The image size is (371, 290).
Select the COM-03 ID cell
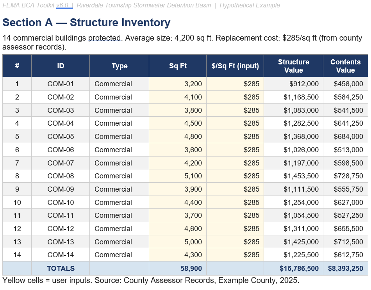[x=61, y=110]
